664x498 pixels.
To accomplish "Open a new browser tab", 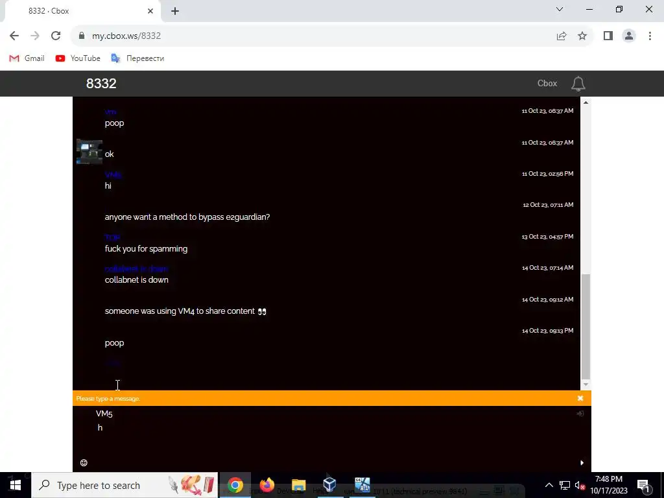I will [x=175, y=12].
